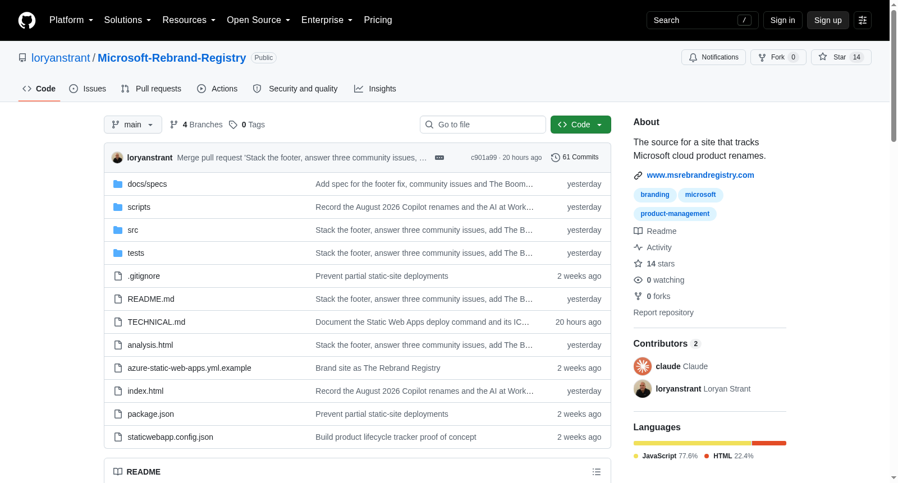Viewport: 898px width, 483px height.
Task: Click the Sign up button
Action: click(x=828, y=20)
